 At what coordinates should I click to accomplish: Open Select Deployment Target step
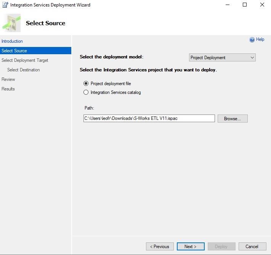tap(25, 60)
